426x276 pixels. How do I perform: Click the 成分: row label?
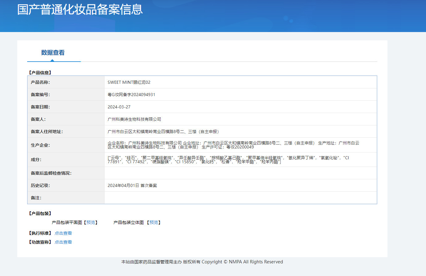(36, 160)
